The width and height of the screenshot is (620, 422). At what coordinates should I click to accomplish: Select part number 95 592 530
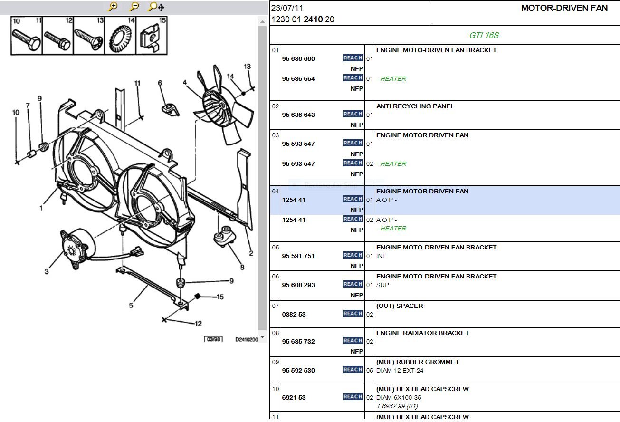pyautogui.click(x=298, y=371)
